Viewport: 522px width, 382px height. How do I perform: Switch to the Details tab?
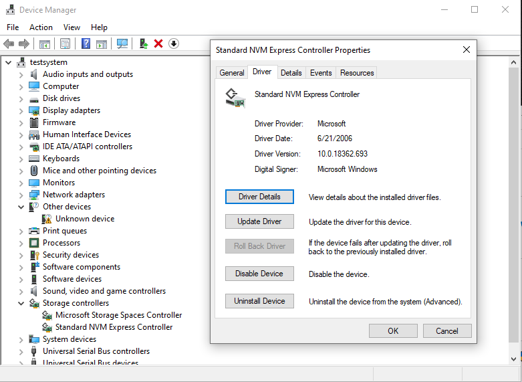coord(291,73)
